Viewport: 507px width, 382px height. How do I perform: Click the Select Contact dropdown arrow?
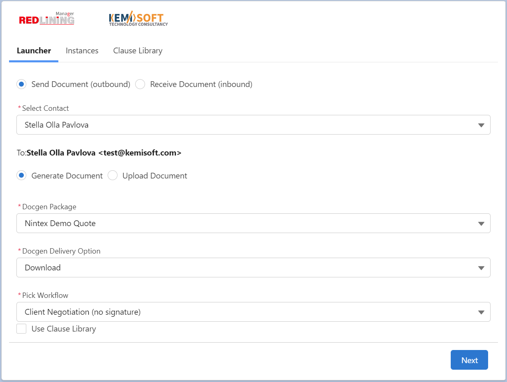[481, 125]
